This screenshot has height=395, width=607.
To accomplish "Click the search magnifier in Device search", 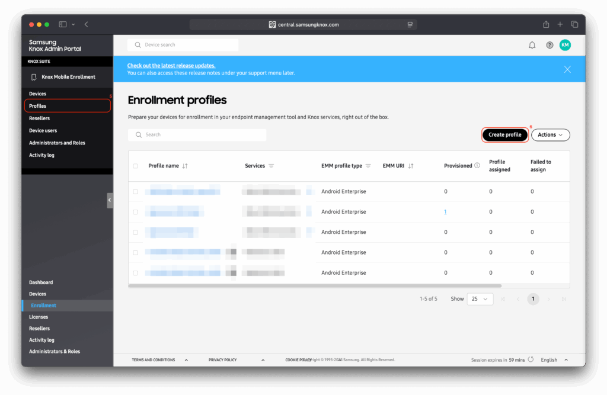I will coord(138,44).
